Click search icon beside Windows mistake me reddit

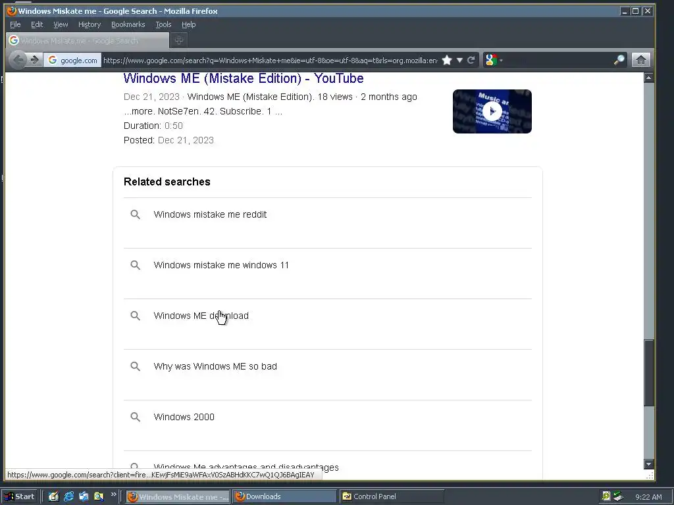tap(136, 214)
